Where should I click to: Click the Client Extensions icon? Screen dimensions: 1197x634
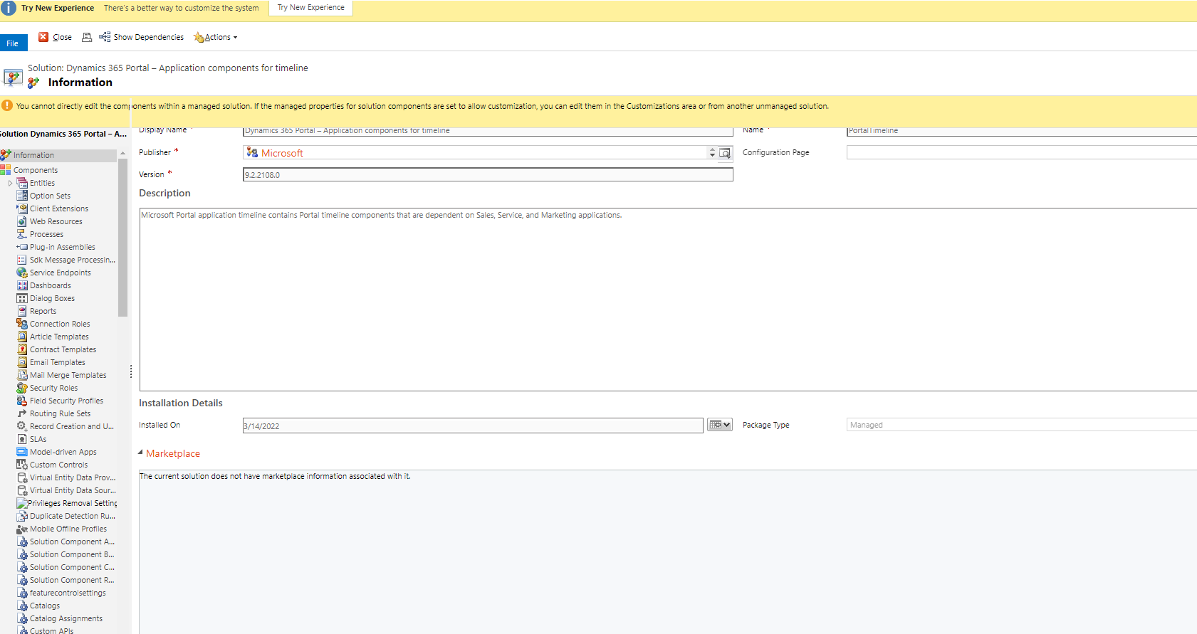(22, 208)
